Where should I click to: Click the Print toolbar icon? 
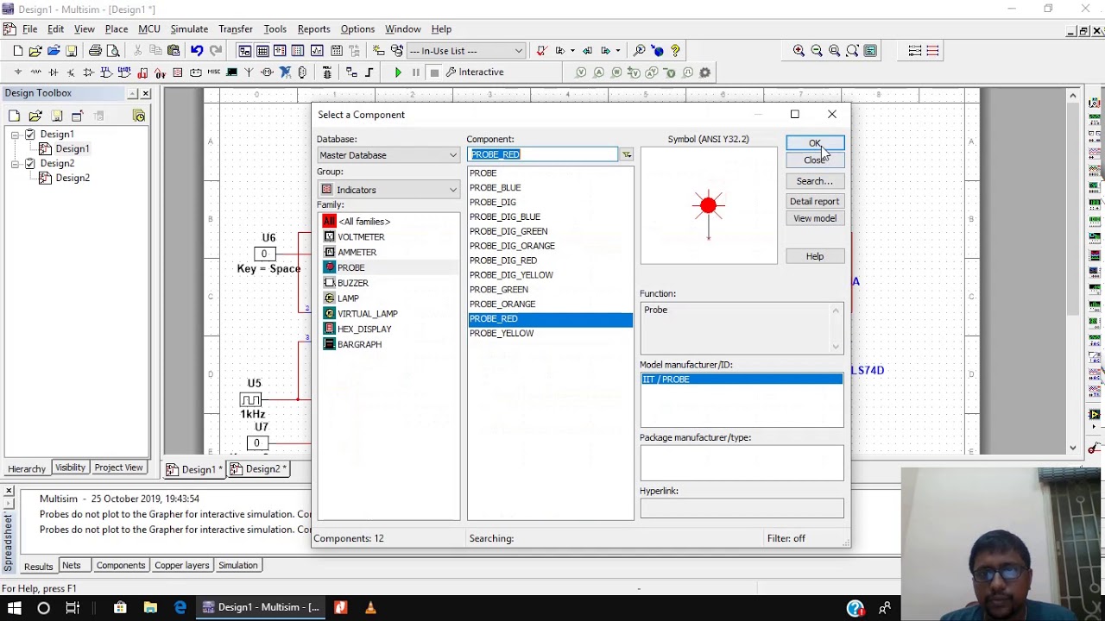[95, 51]
